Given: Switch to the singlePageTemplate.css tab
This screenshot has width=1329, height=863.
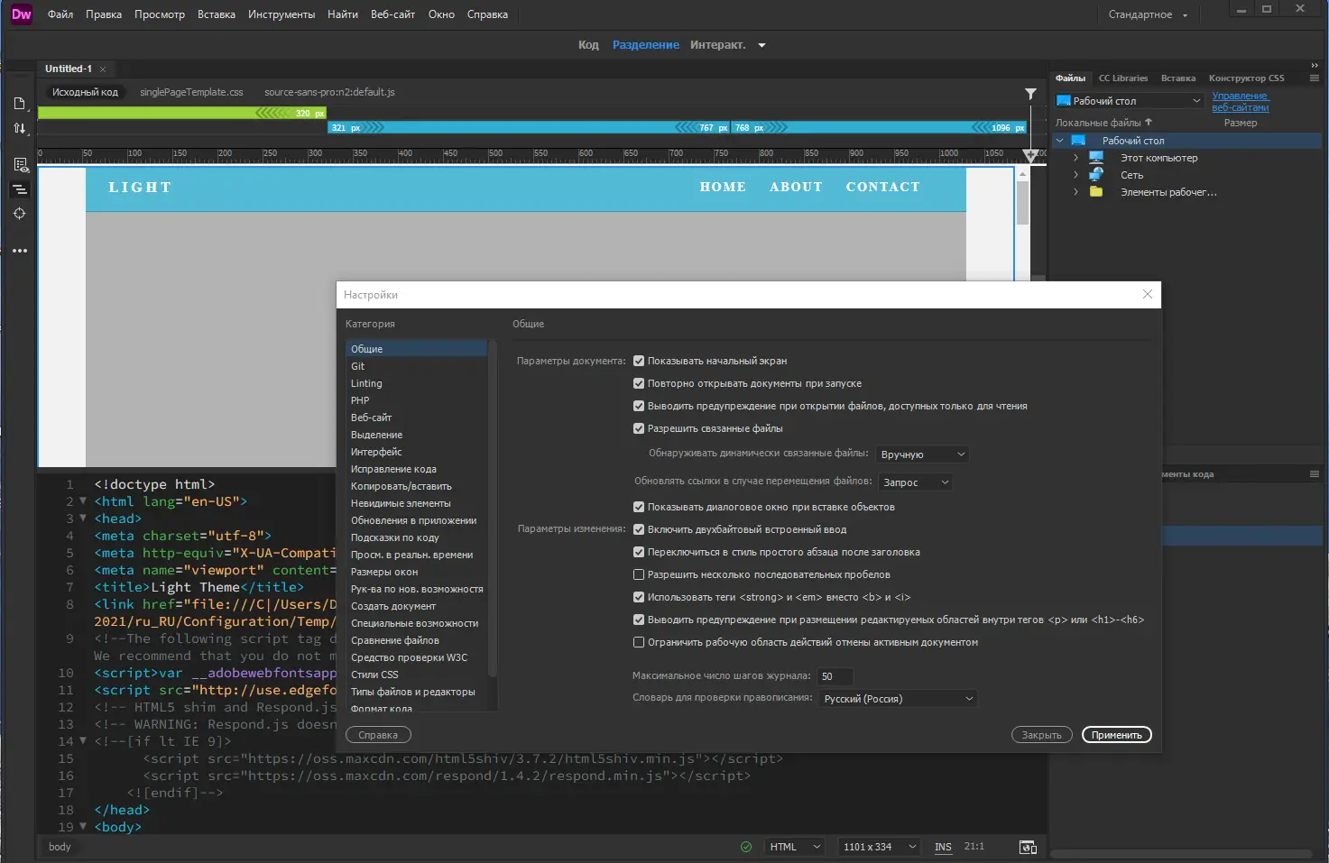Looking at the screenshot, I should (191, 91).
